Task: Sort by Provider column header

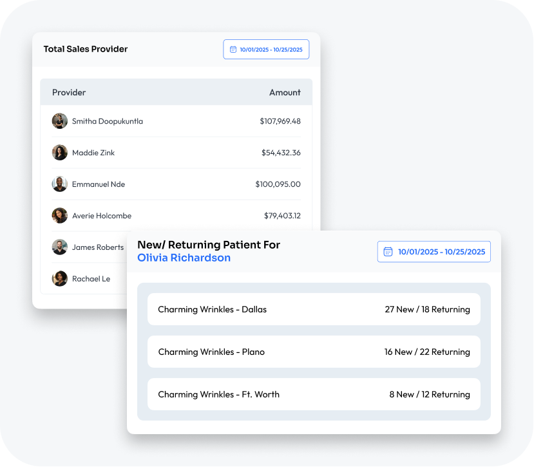Action: pos(69,93)
